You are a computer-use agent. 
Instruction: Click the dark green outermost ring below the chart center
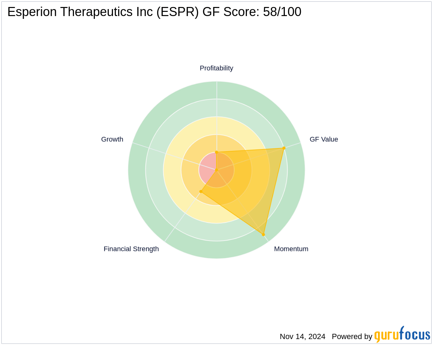click(x=216, y=250)
